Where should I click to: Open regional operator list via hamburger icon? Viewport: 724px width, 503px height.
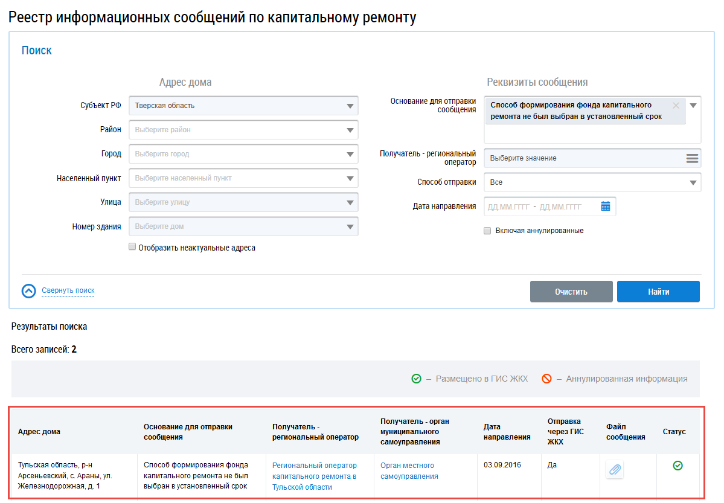pyautogui.click(x=692, y=158)
